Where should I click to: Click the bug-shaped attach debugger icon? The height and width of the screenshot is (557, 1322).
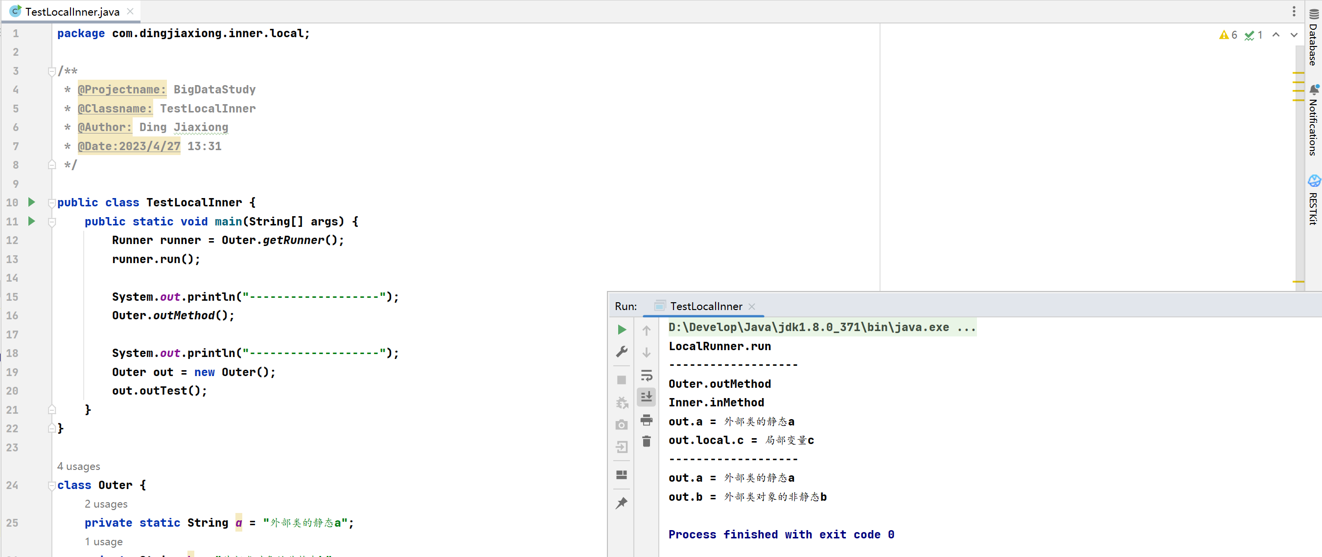tap(622, 402)
